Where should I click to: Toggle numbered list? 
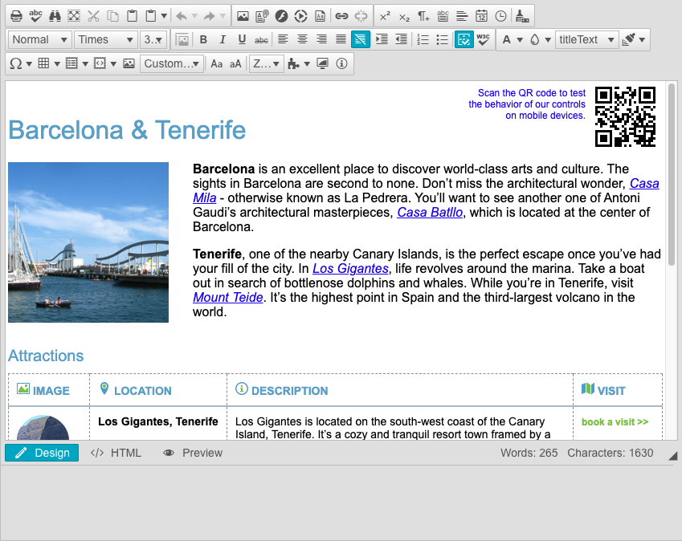coord(423,39)
